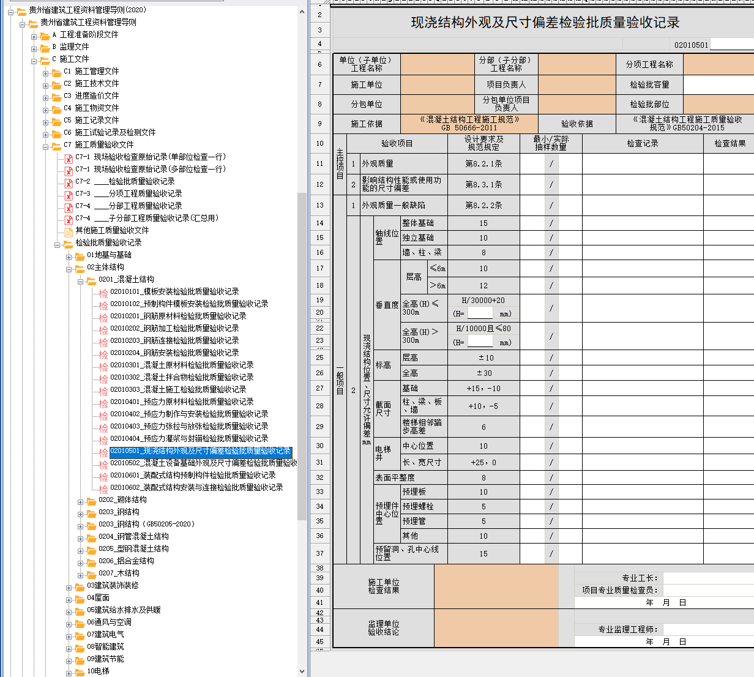Click the 单位(子单位)工程名称 input cell
This screenshot has height=677, width=754.
click(x=437, y=64)
